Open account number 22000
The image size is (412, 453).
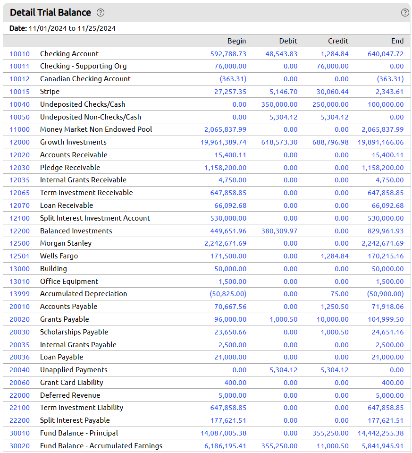[x=20, y=395]
